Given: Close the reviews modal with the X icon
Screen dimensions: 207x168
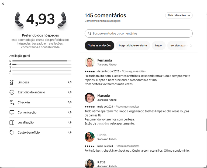Looking at the screenshot, I should click(3, 3).
